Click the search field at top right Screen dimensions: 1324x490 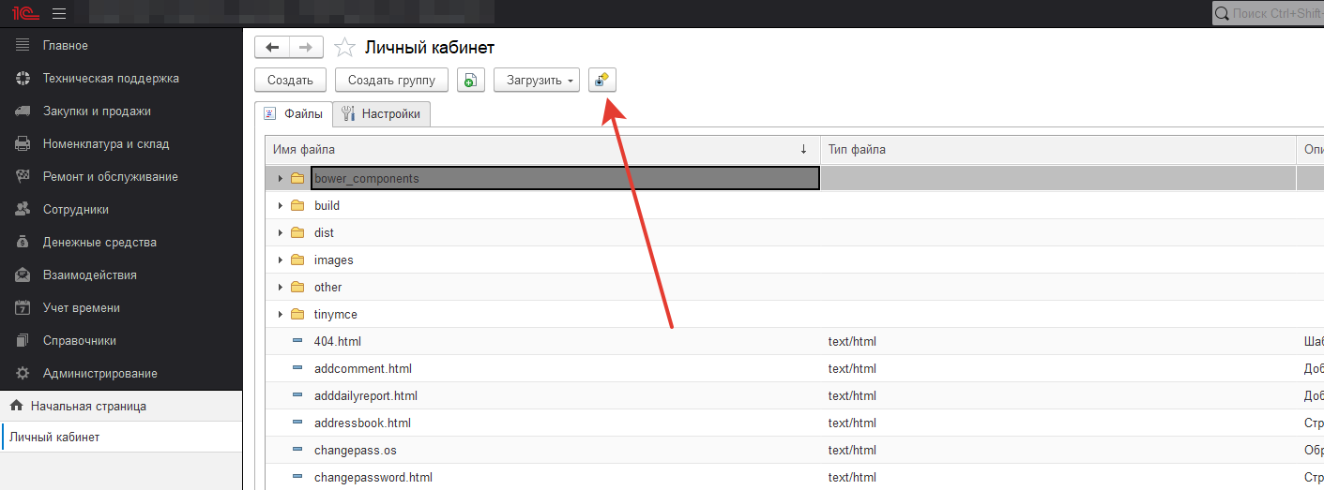(x=1271, y=13)
